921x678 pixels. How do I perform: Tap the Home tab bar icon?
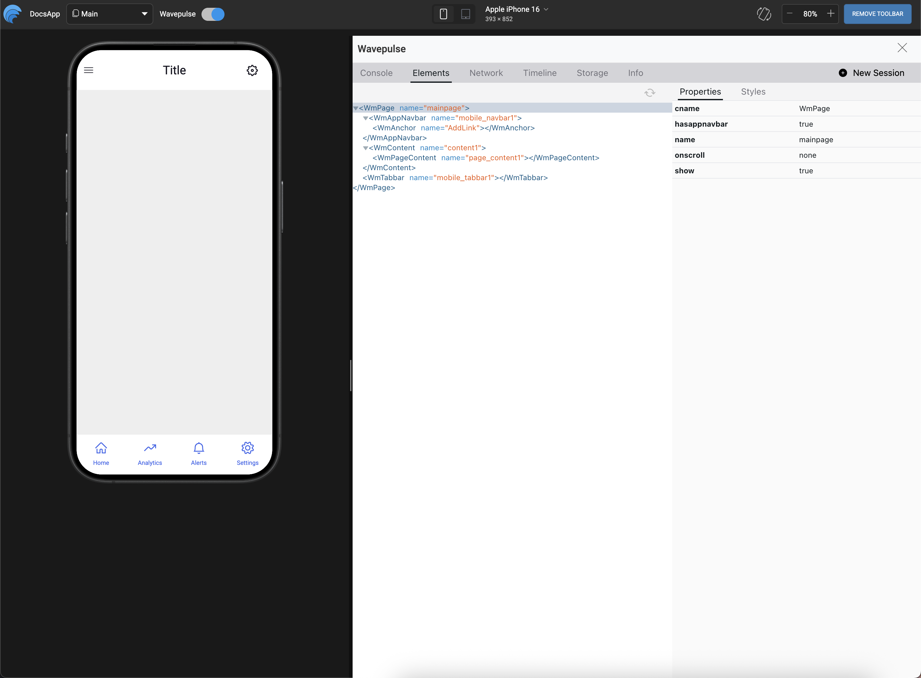pyautogui.click(x=101, y=448)
